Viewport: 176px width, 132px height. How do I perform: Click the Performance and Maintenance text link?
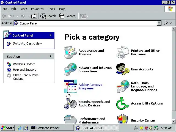click(x=92, y=120)
